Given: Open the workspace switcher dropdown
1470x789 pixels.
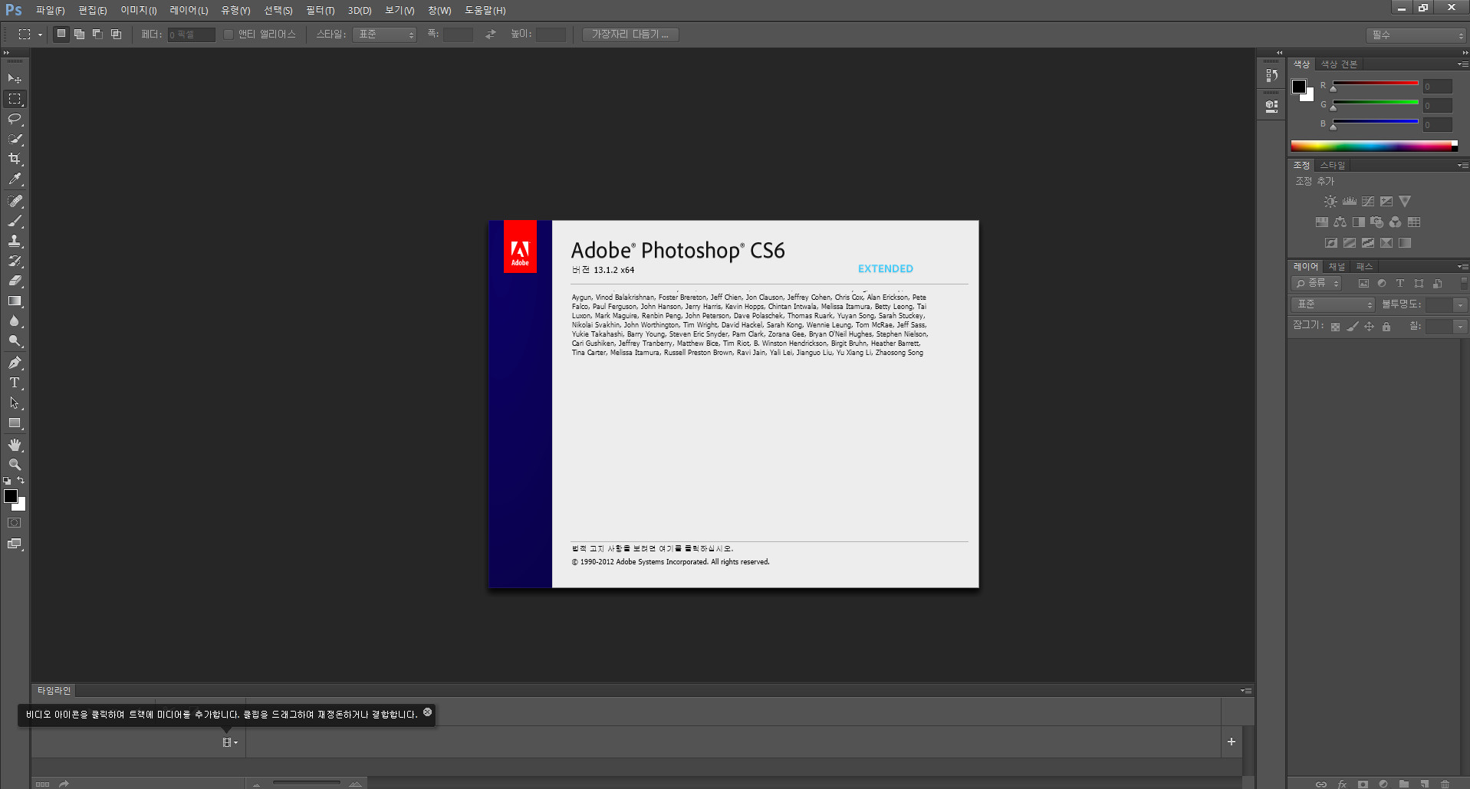Looking at the screenshot, I should tap(1416, 35).
